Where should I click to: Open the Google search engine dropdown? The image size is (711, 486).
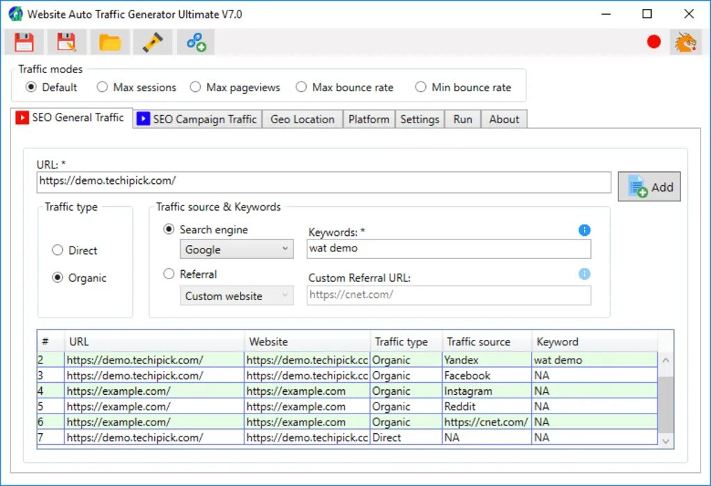(x=237, y=249)
